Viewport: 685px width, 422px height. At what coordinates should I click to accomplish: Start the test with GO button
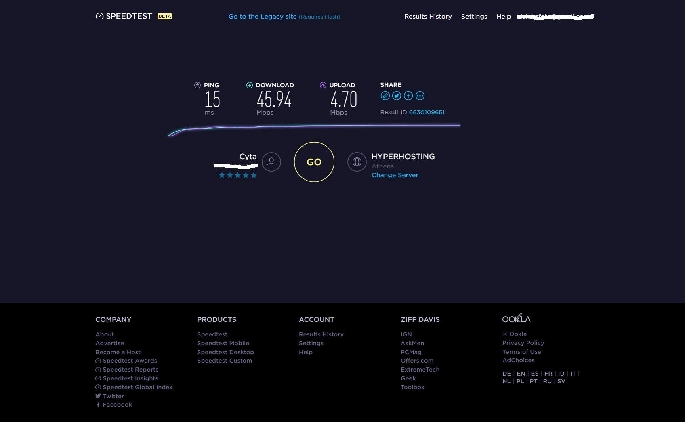tap(314, 162)
